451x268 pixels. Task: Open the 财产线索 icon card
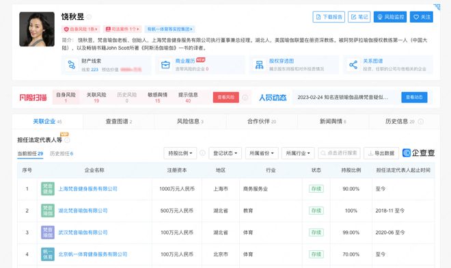tap(71, 65)
